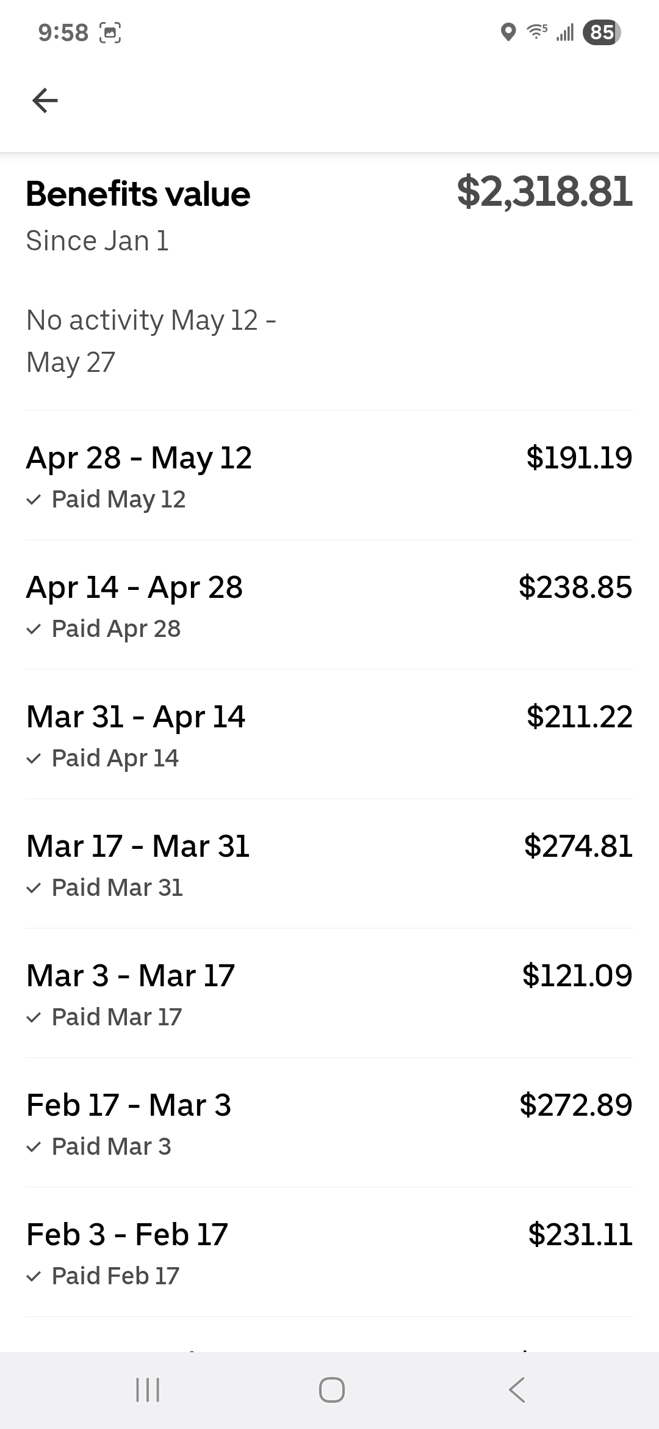Image resolution: width=659 pixels, height=1429 pixels.
Task: Tap the screenshot icon beside the clock
Action: pos(110,32)
